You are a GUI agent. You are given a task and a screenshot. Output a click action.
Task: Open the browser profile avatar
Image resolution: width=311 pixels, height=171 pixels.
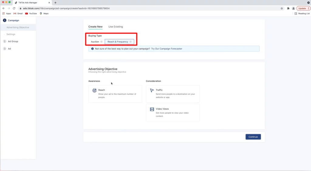pyautogui.click(x=293, y=8)
